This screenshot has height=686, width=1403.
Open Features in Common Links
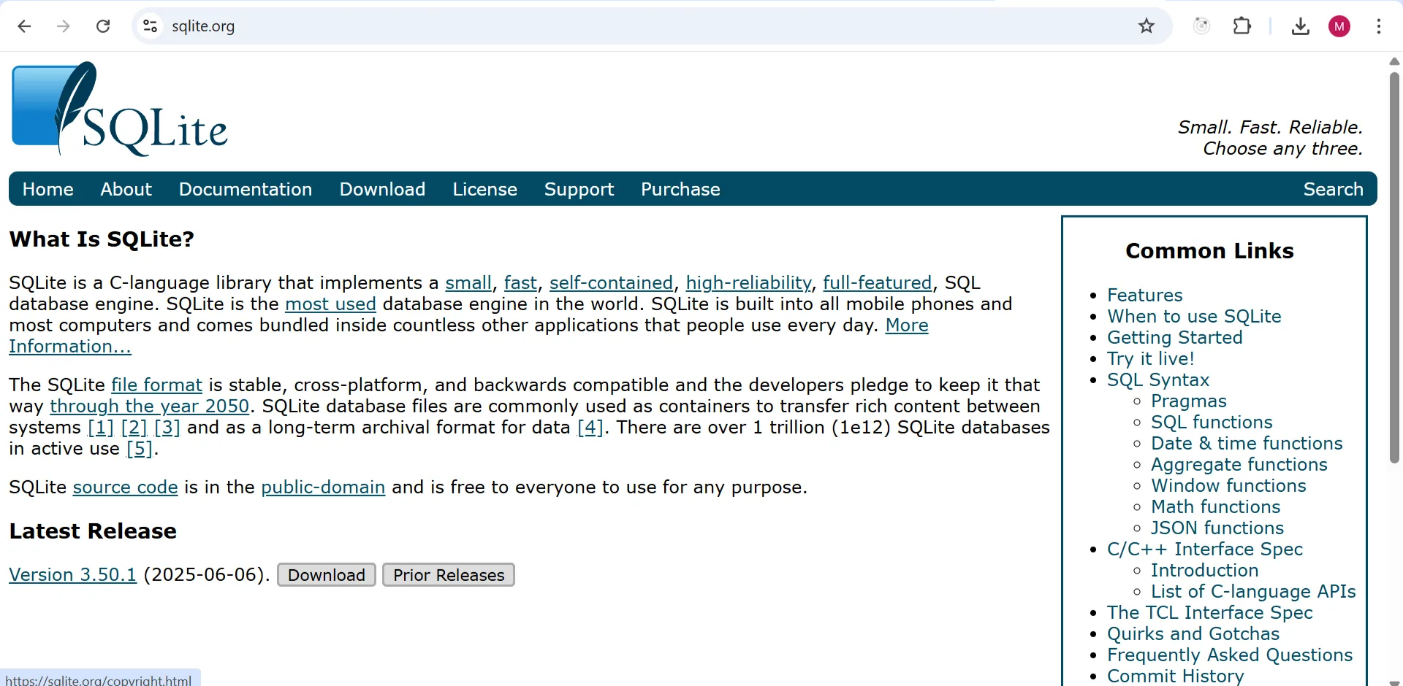[1144, 295]
